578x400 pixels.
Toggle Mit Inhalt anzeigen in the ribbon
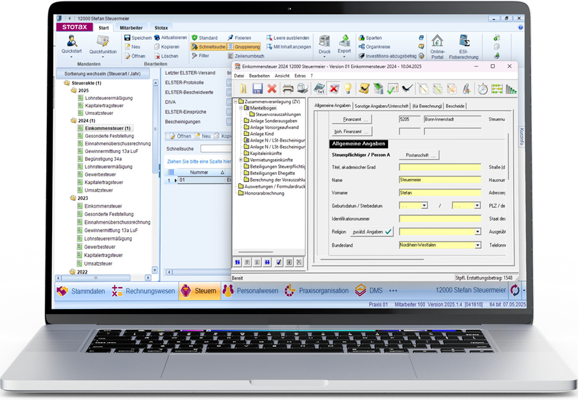tap(288, 47)
